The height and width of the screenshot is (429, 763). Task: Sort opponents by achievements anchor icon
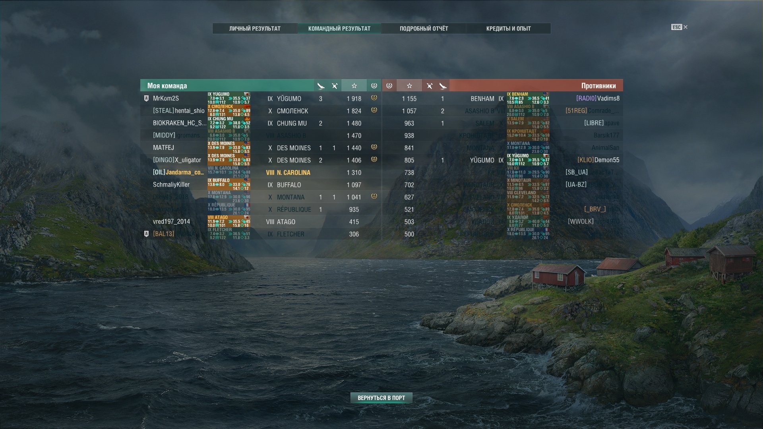pos(389,86)
